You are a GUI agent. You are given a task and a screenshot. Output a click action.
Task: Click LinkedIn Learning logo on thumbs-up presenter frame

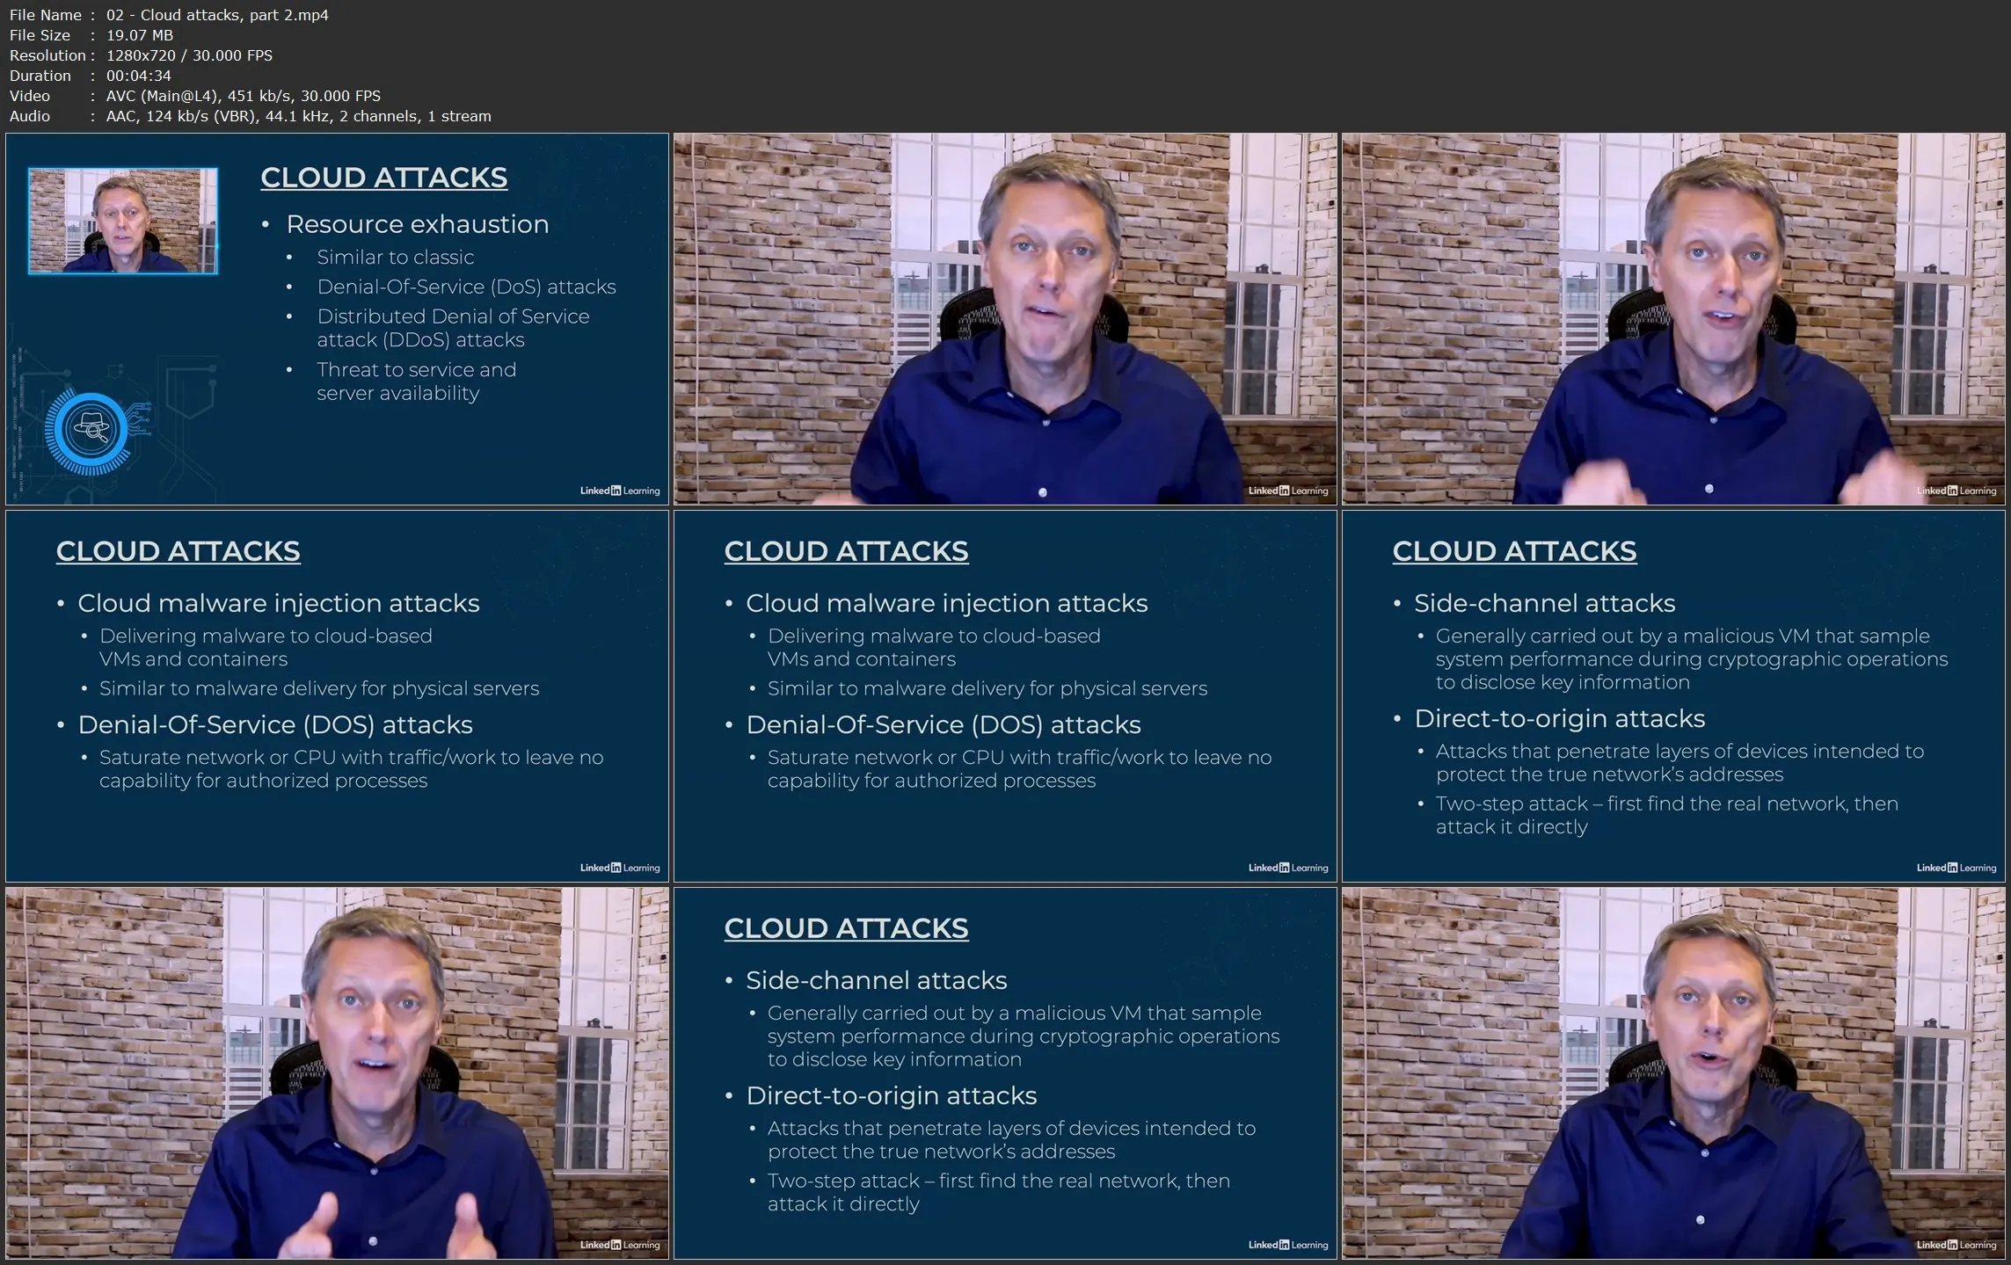pos(620,1245)
